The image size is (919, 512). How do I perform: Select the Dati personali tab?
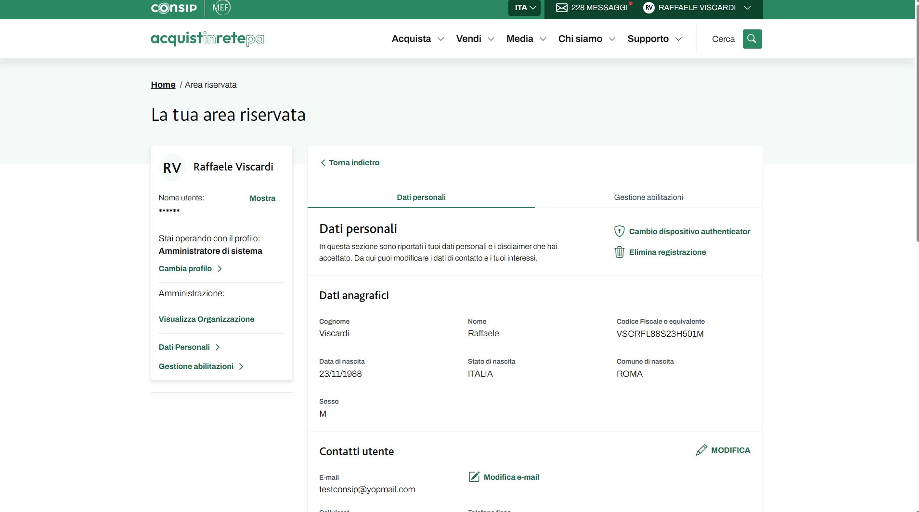(421, 197)
